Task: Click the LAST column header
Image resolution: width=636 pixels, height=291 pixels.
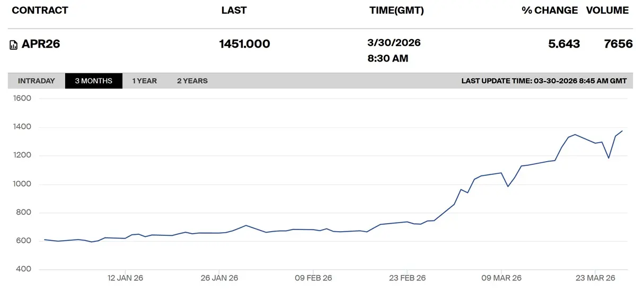Action: pyautogui.click(x=234, y=11)
